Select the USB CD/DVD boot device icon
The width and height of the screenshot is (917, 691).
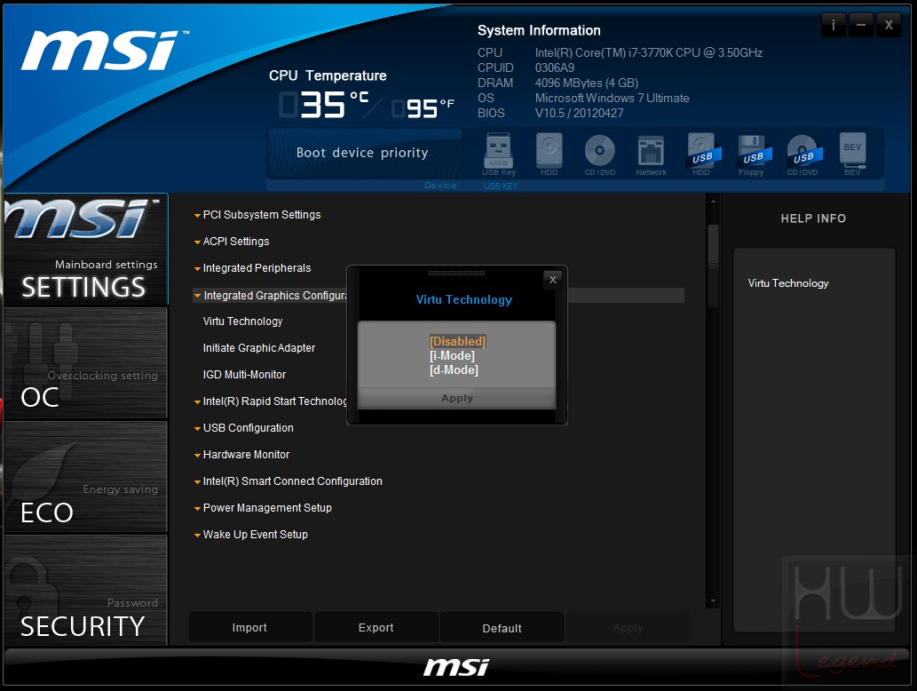(802, 154)
